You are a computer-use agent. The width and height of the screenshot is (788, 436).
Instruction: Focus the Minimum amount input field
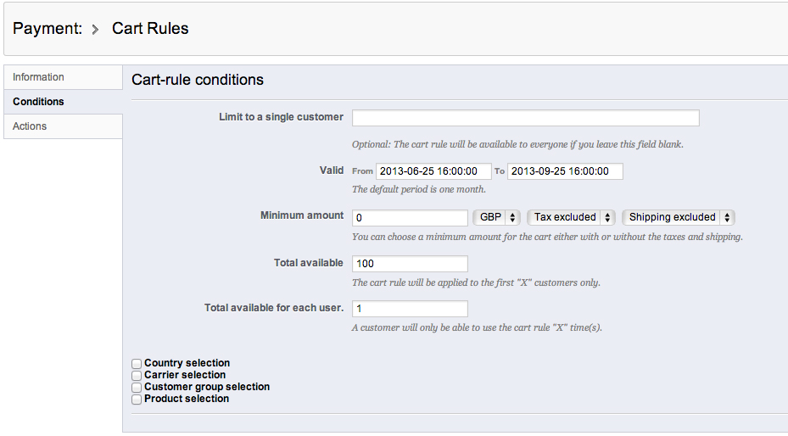410,218
